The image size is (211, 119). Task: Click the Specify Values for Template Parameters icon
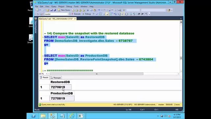[147, 14]
